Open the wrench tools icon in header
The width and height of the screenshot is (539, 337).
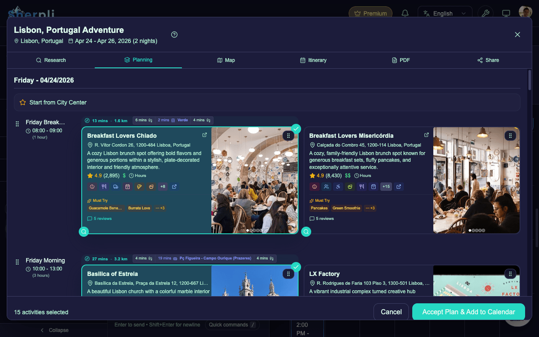(486, 13)
